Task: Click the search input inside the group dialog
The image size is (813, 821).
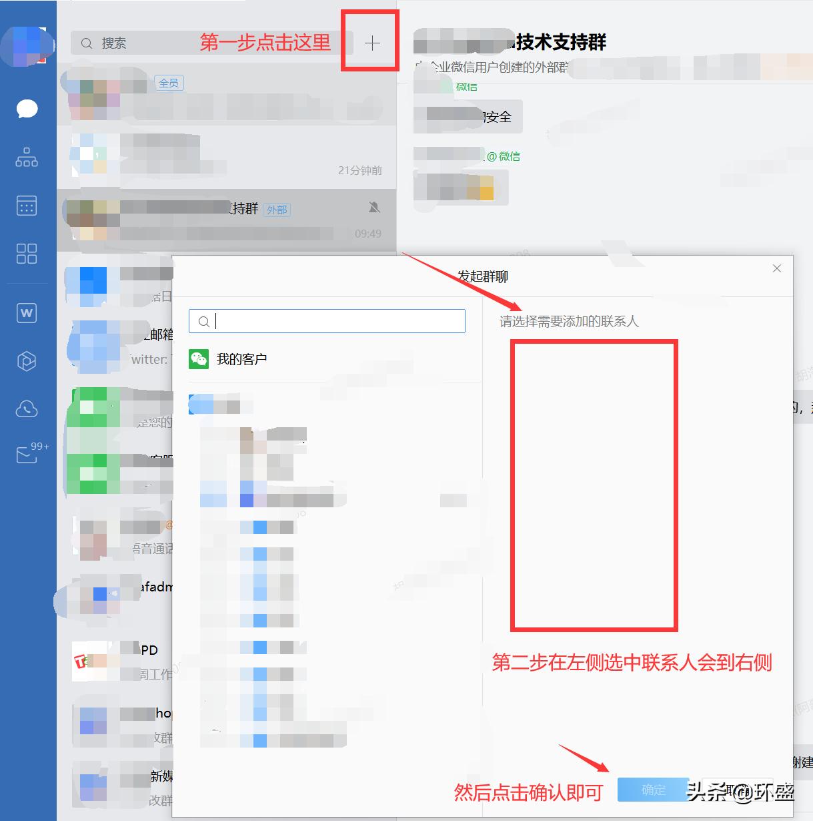Action: pyautogui.click(x=326, y=321)
